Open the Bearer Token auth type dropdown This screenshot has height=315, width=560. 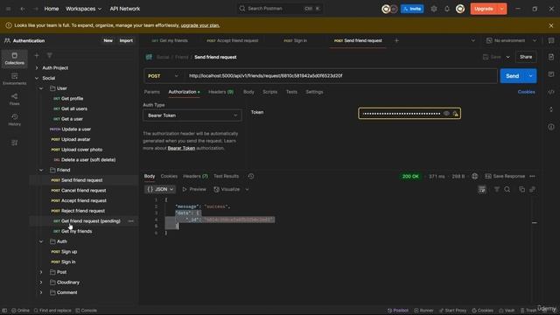192,115
